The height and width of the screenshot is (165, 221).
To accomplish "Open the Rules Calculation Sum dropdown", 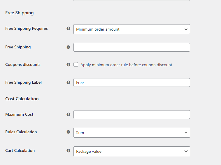I will (x=132, y=133).
